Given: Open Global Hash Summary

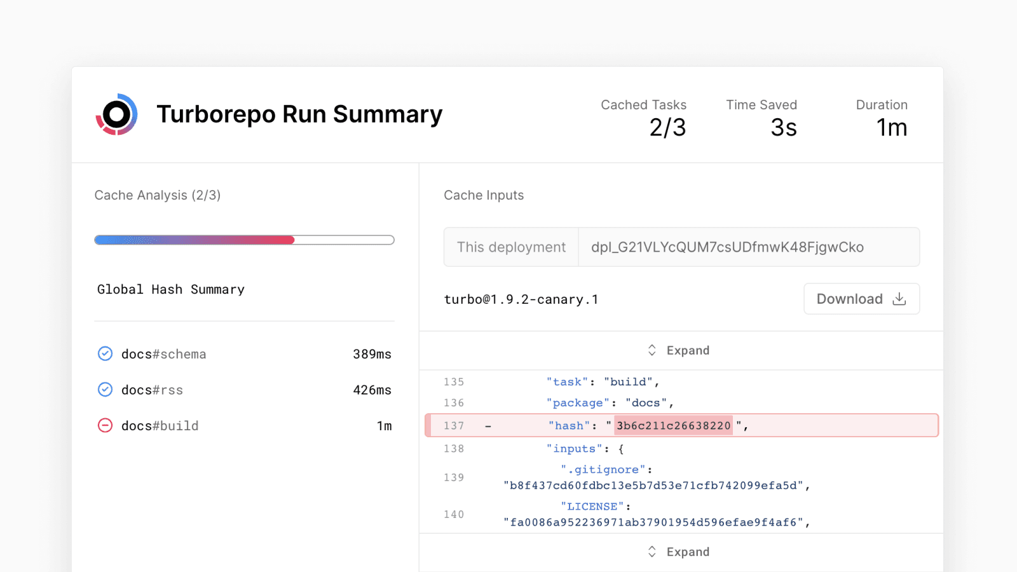Looking at the screenshot, I should 171,290.
